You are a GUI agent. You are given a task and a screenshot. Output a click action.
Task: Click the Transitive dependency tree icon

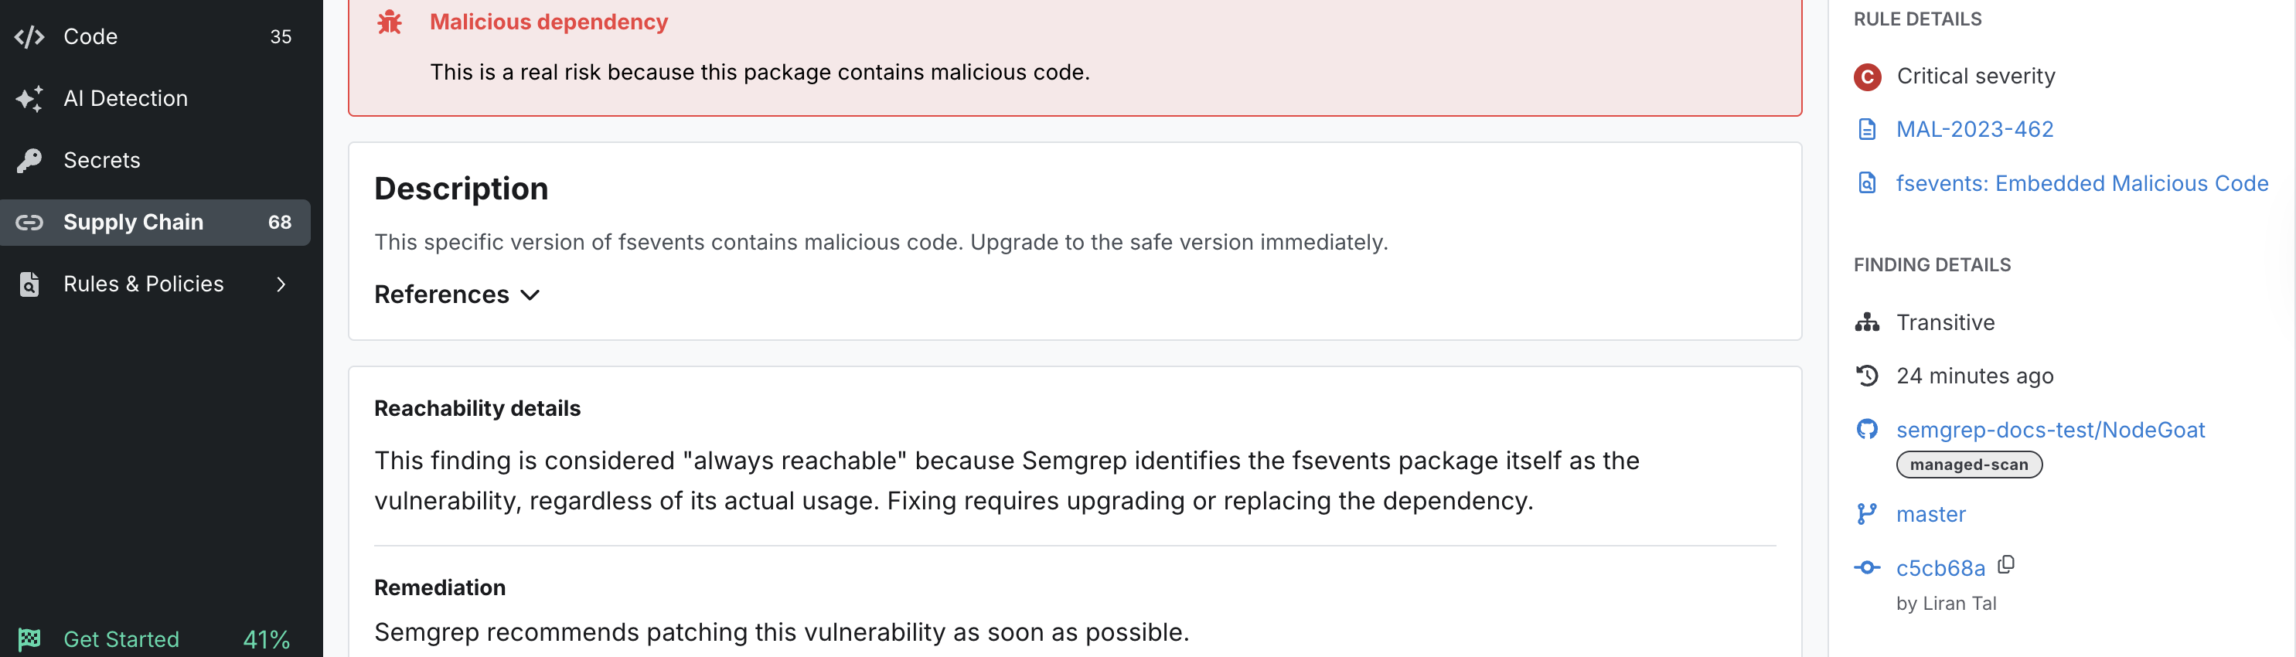pos(1867,322)
